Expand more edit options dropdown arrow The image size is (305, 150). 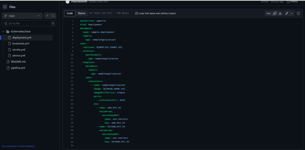point(291,13)
